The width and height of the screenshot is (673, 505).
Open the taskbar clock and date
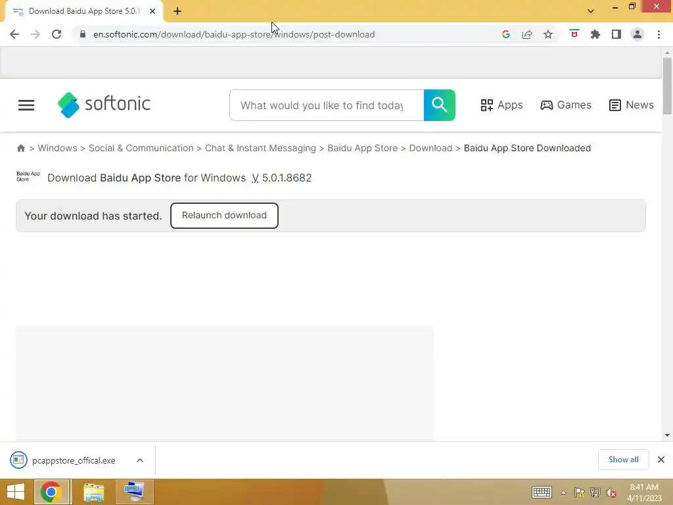click(x=644, y=493)
